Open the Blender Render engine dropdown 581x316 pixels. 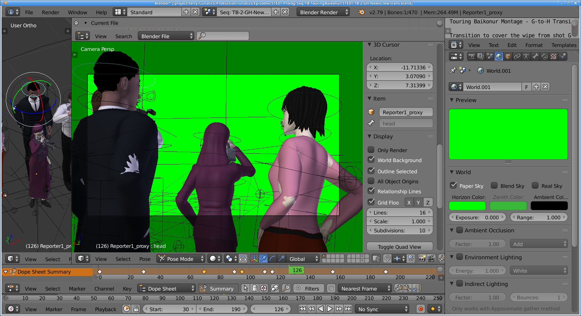[323, 12]
